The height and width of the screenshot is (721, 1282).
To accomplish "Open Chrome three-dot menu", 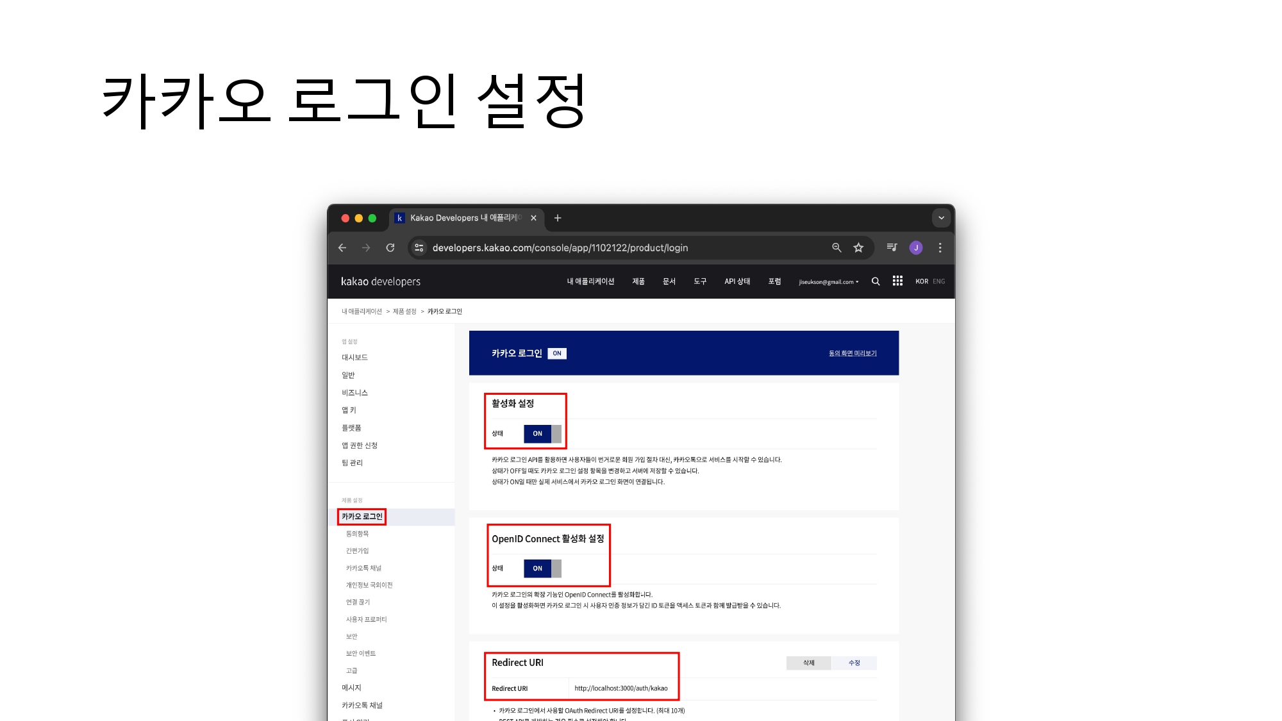I will coord(940,247).
